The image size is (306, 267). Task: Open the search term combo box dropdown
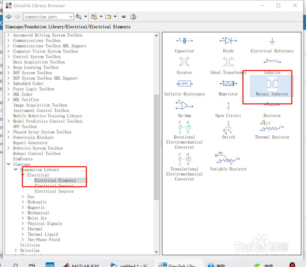click(71, 17)
